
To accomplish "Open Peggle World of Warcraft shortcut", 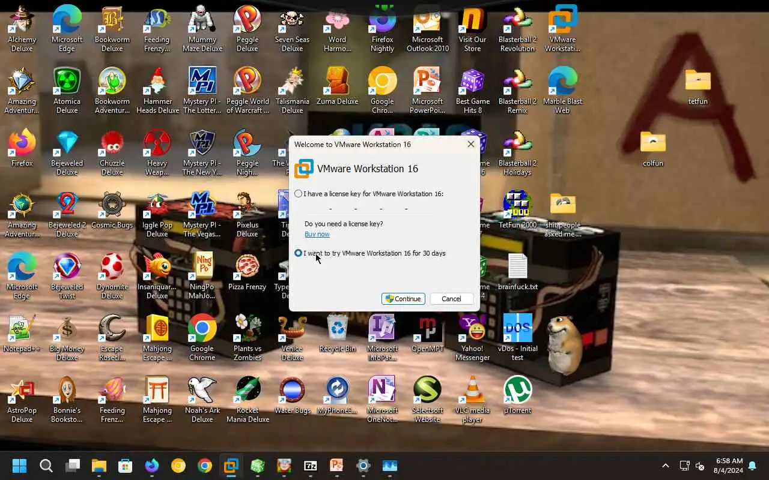I will (x=247, y=91).
